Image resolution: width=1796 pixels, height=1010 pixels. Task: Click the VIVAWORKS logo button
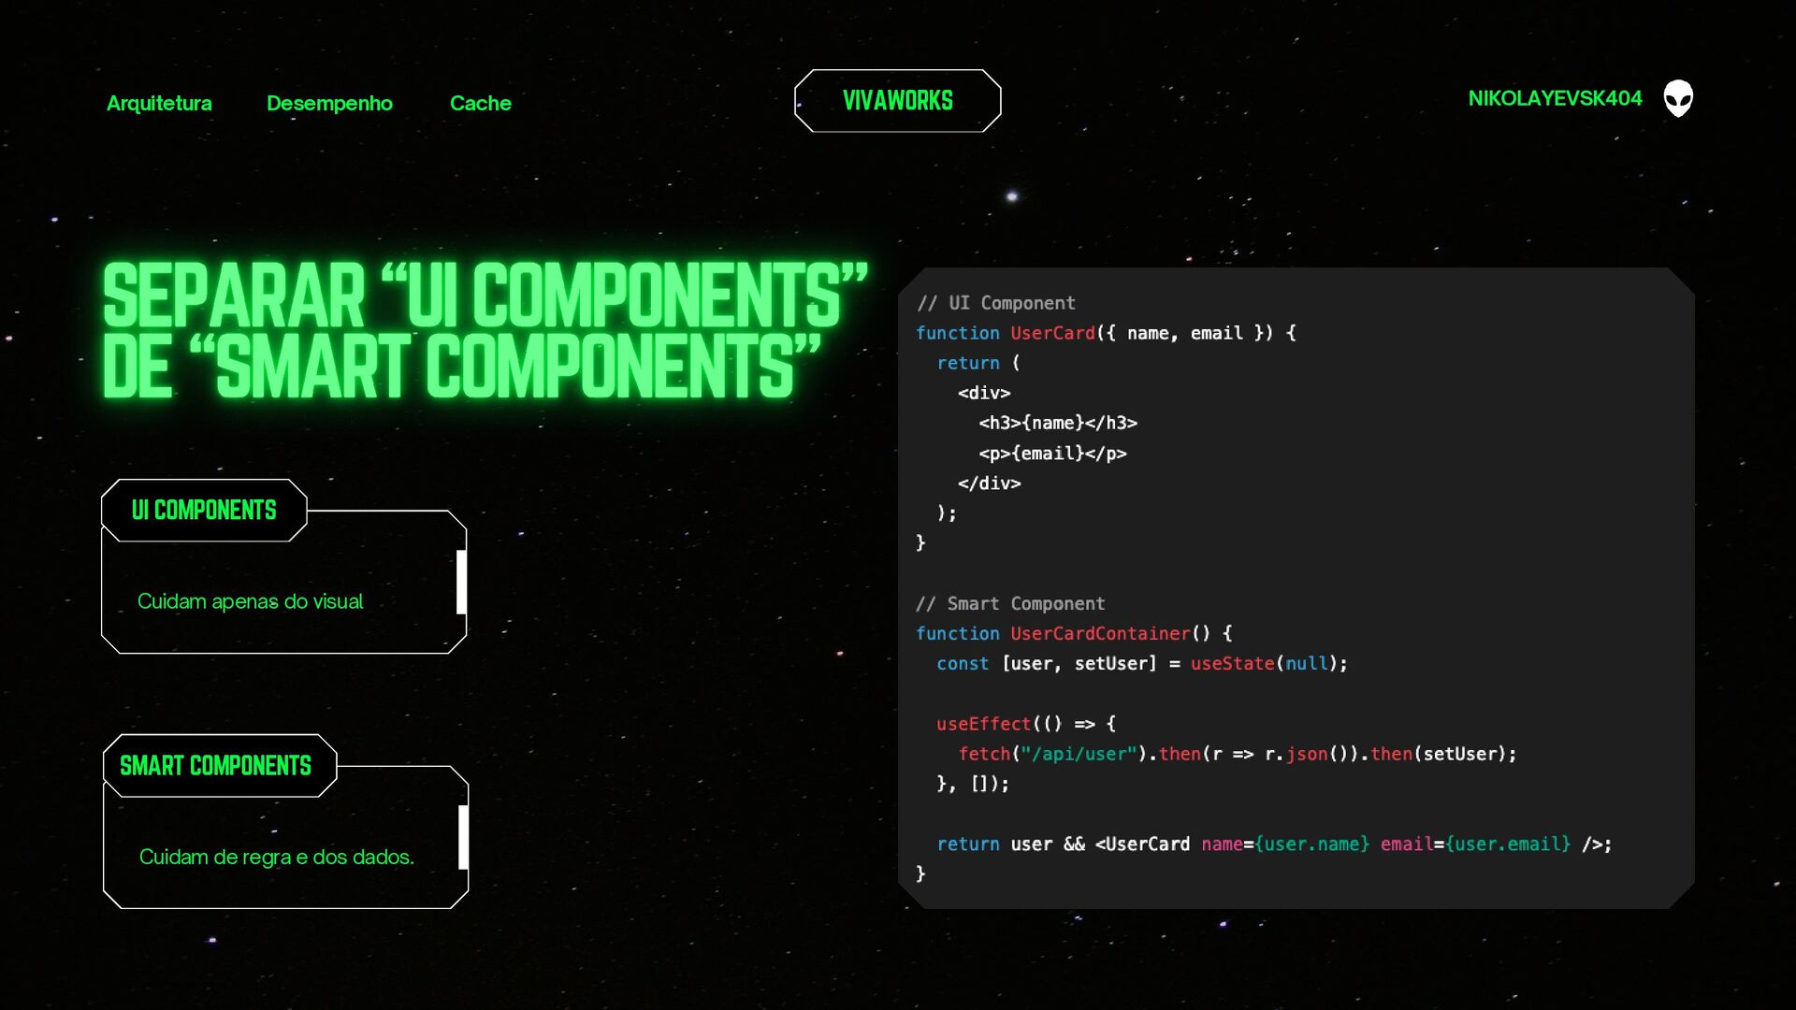coord(897,100)
